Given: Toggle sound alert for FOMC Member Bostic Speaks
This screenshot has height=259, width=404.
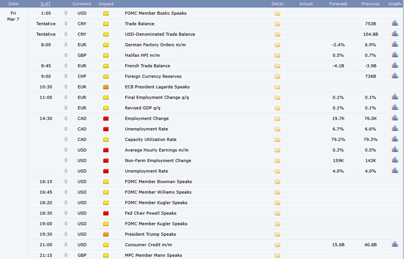Looking at the screenshot, I should tap(66, 13).
